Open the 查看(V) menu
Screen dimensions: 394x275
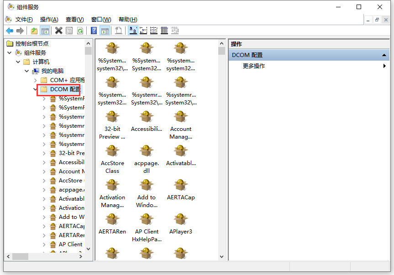74,20
